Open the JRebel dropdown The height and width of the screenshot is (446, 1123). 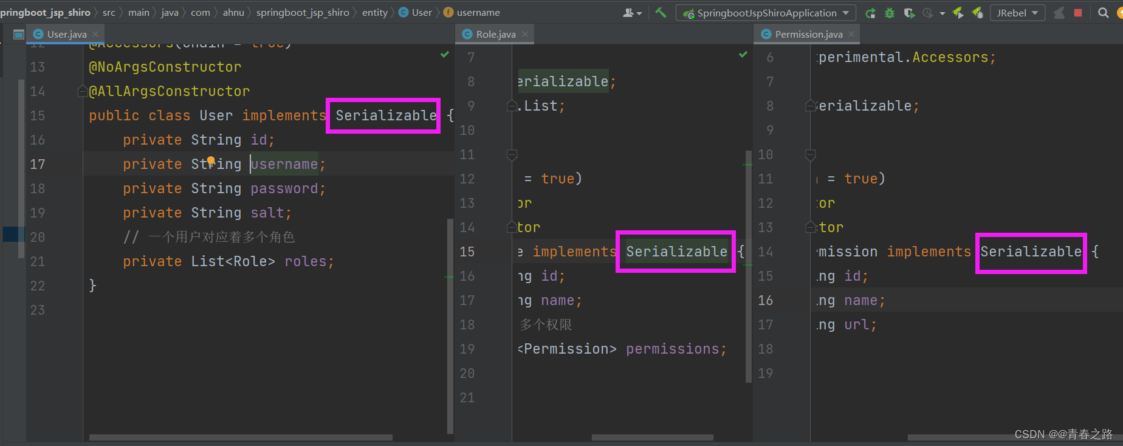point(1018,13)
